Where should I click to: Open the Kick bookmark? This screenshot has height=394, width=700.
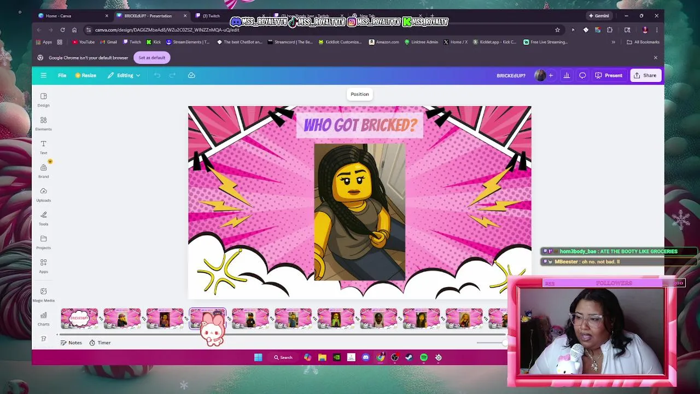tap(153, 42)
